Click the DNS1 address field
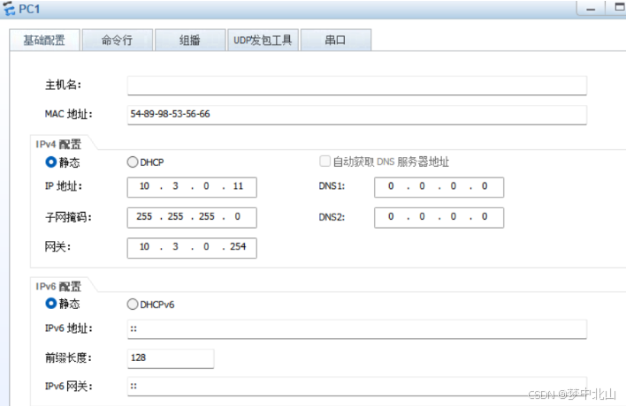626x406 pixels. point(439,187)
